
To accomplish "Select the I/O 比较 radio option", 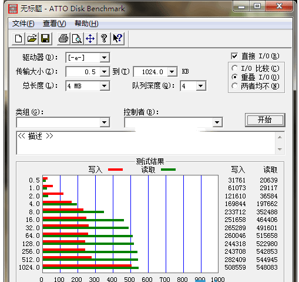I will coord(234,68).
